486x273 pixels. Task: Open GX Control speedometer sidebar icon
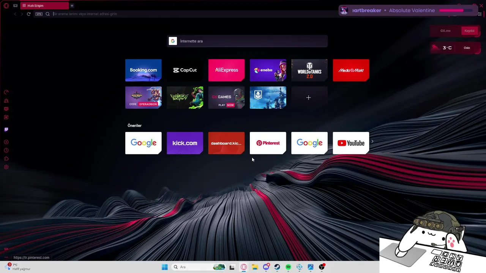tap(6, 92)
